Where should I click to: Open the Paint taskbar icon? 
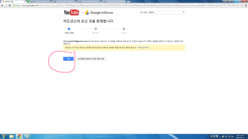point(27,137)
